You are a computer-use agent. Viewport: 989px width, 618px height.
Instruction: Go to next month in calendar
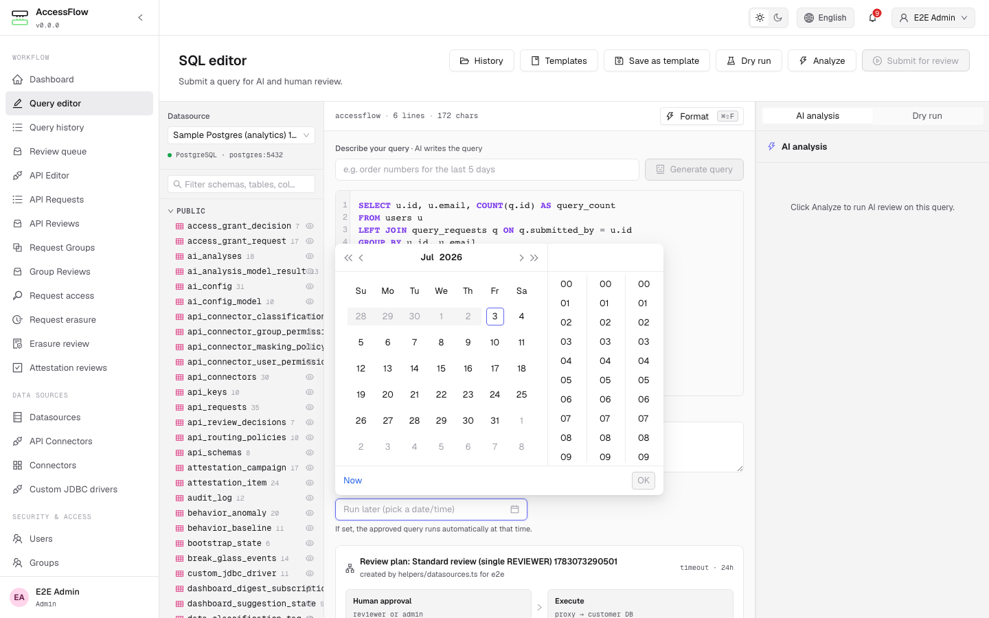pyautogui.click(x=521, y=257)
